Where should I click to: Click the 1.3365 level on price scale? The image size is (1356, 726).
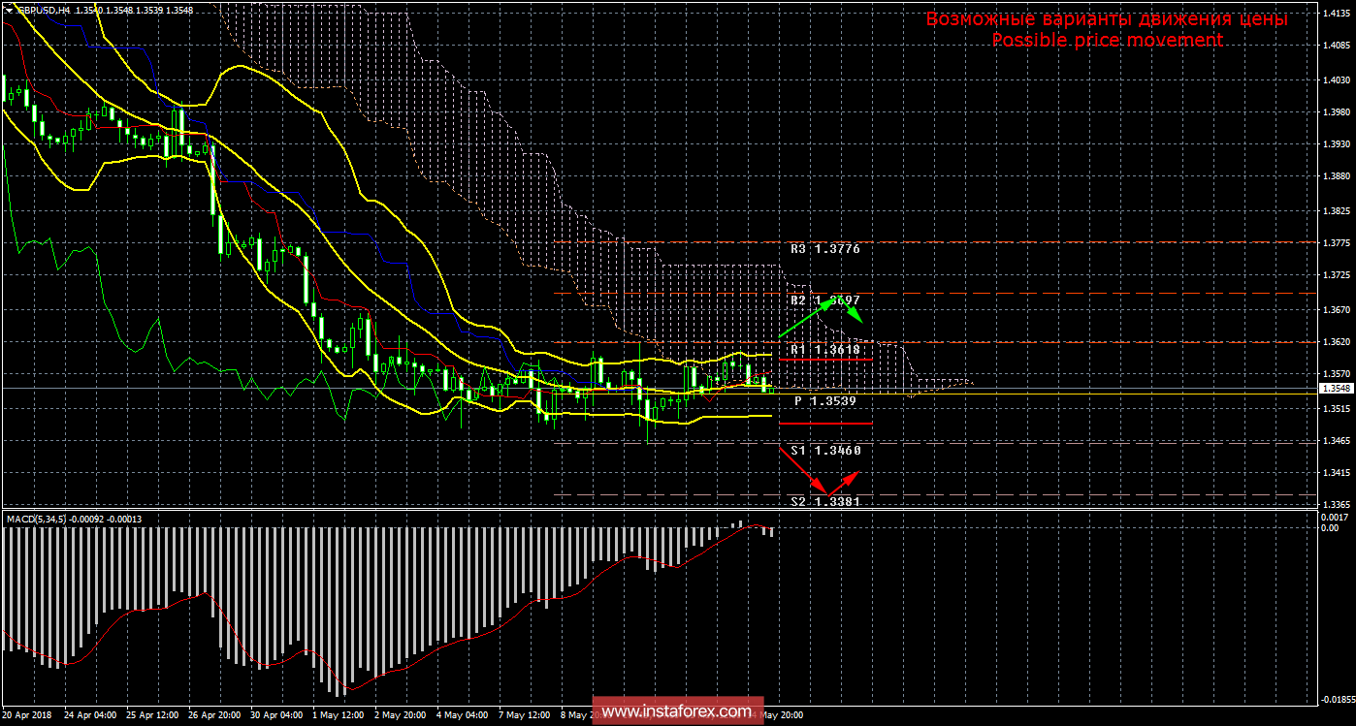1335,506
